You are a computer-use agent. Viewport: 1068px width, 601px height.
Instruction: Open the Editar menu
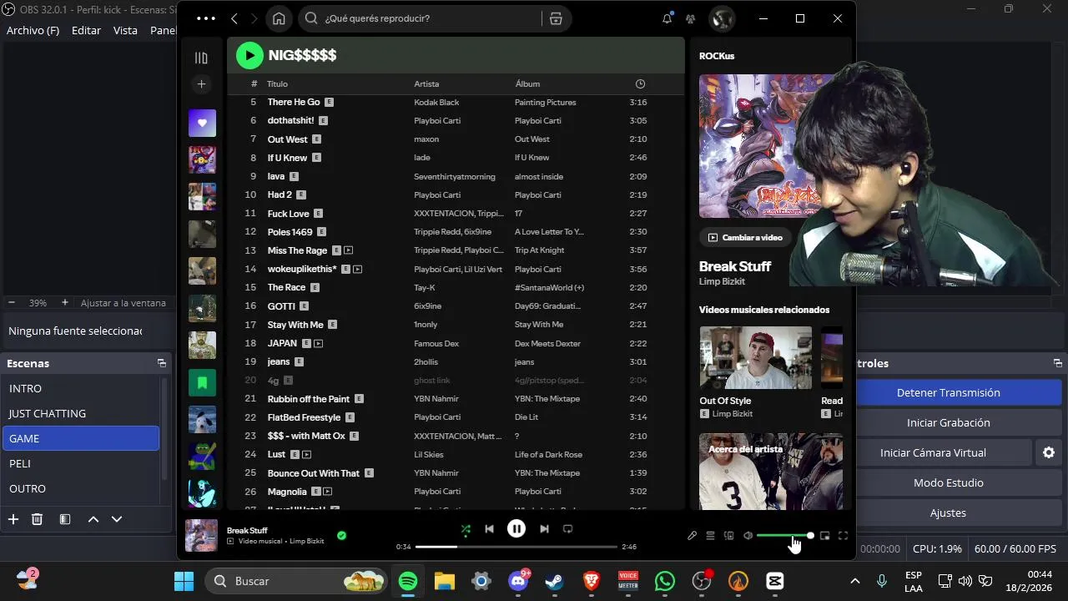tap(86, 30)
